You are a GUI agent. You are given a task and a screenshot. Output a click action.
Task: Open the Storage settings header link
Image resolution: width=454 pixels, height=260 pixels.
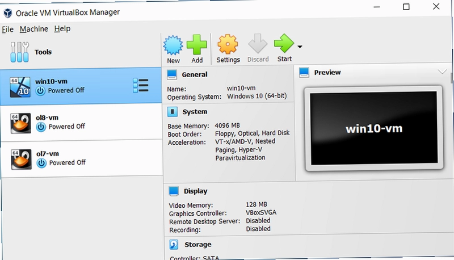[198, 245]
